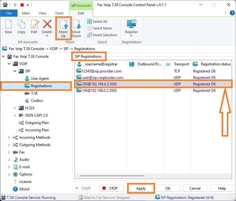Open the Register dropdown arrow
Viewport: 236px width, 201px height.
[131, 36]
